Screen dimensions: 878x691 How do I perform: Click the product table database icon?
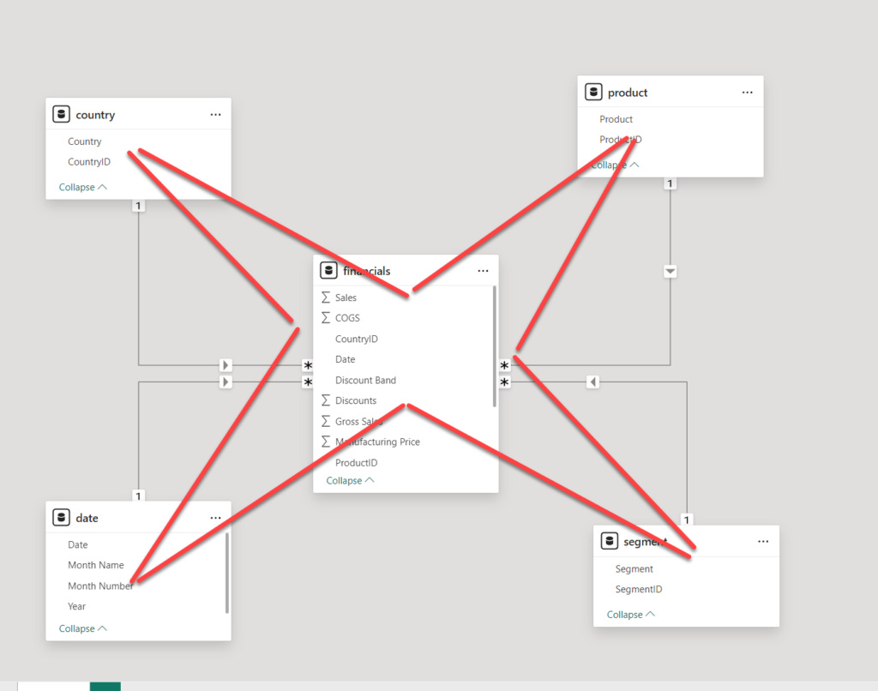[x=593, y=92]
